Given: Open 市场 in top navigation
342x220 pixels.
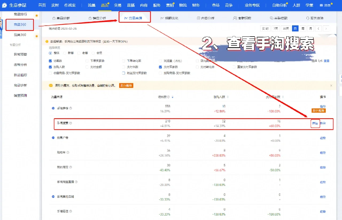Looking at the screenshot, I should (216, 5).
